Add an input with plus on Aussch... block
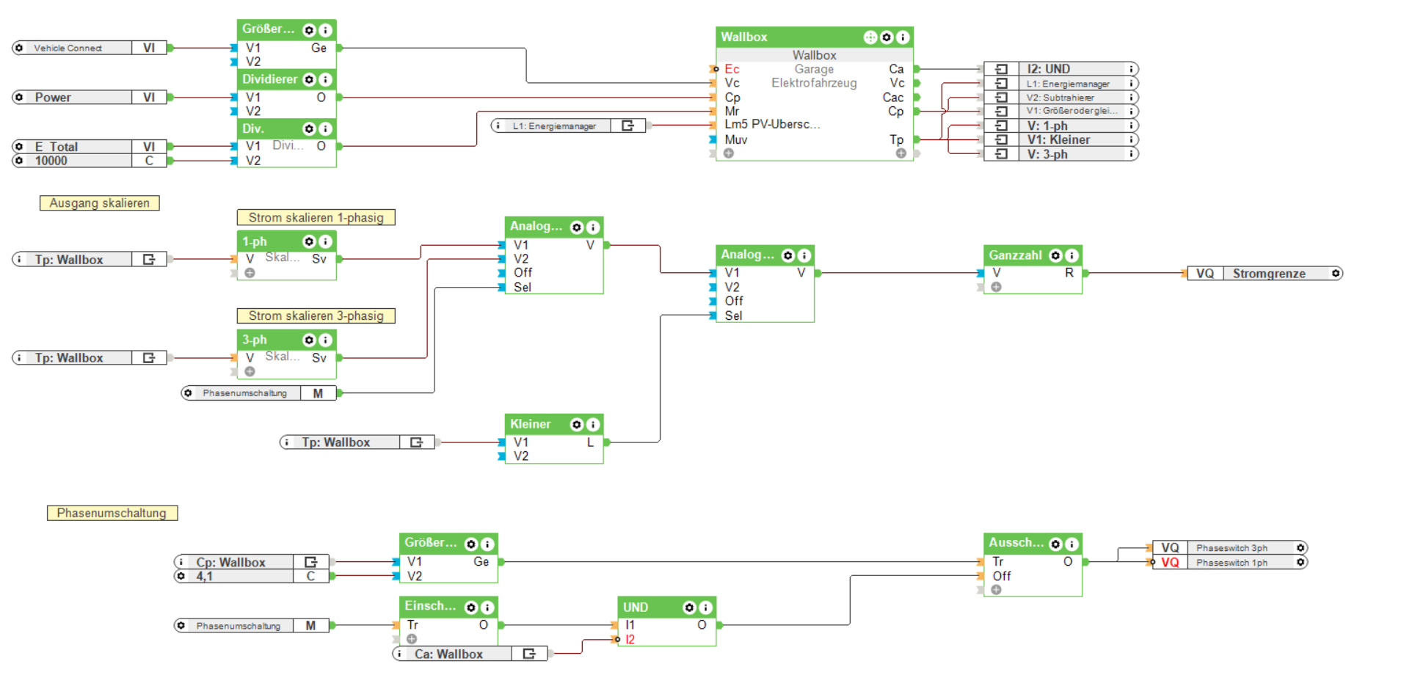The image size is (1426, 697). 996,589
